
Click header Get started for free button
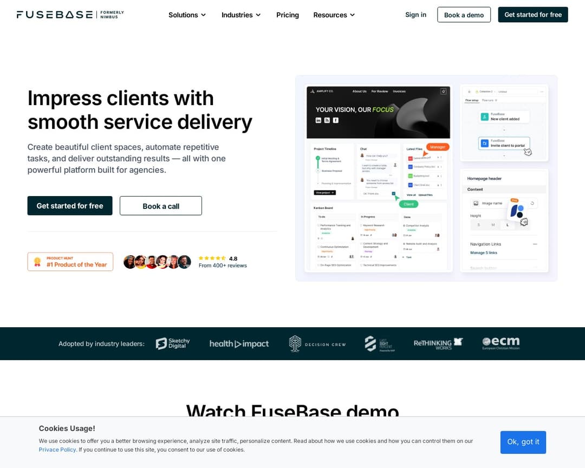(x=533, y=15)
